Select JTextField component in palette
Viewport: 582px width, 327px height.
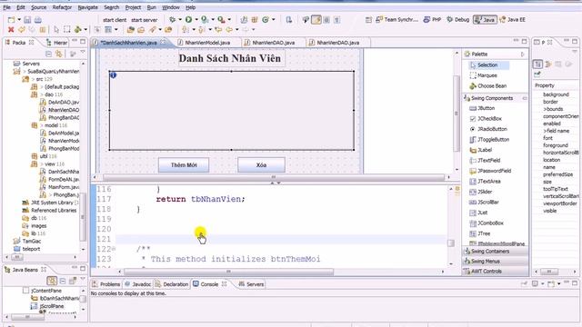485,160
